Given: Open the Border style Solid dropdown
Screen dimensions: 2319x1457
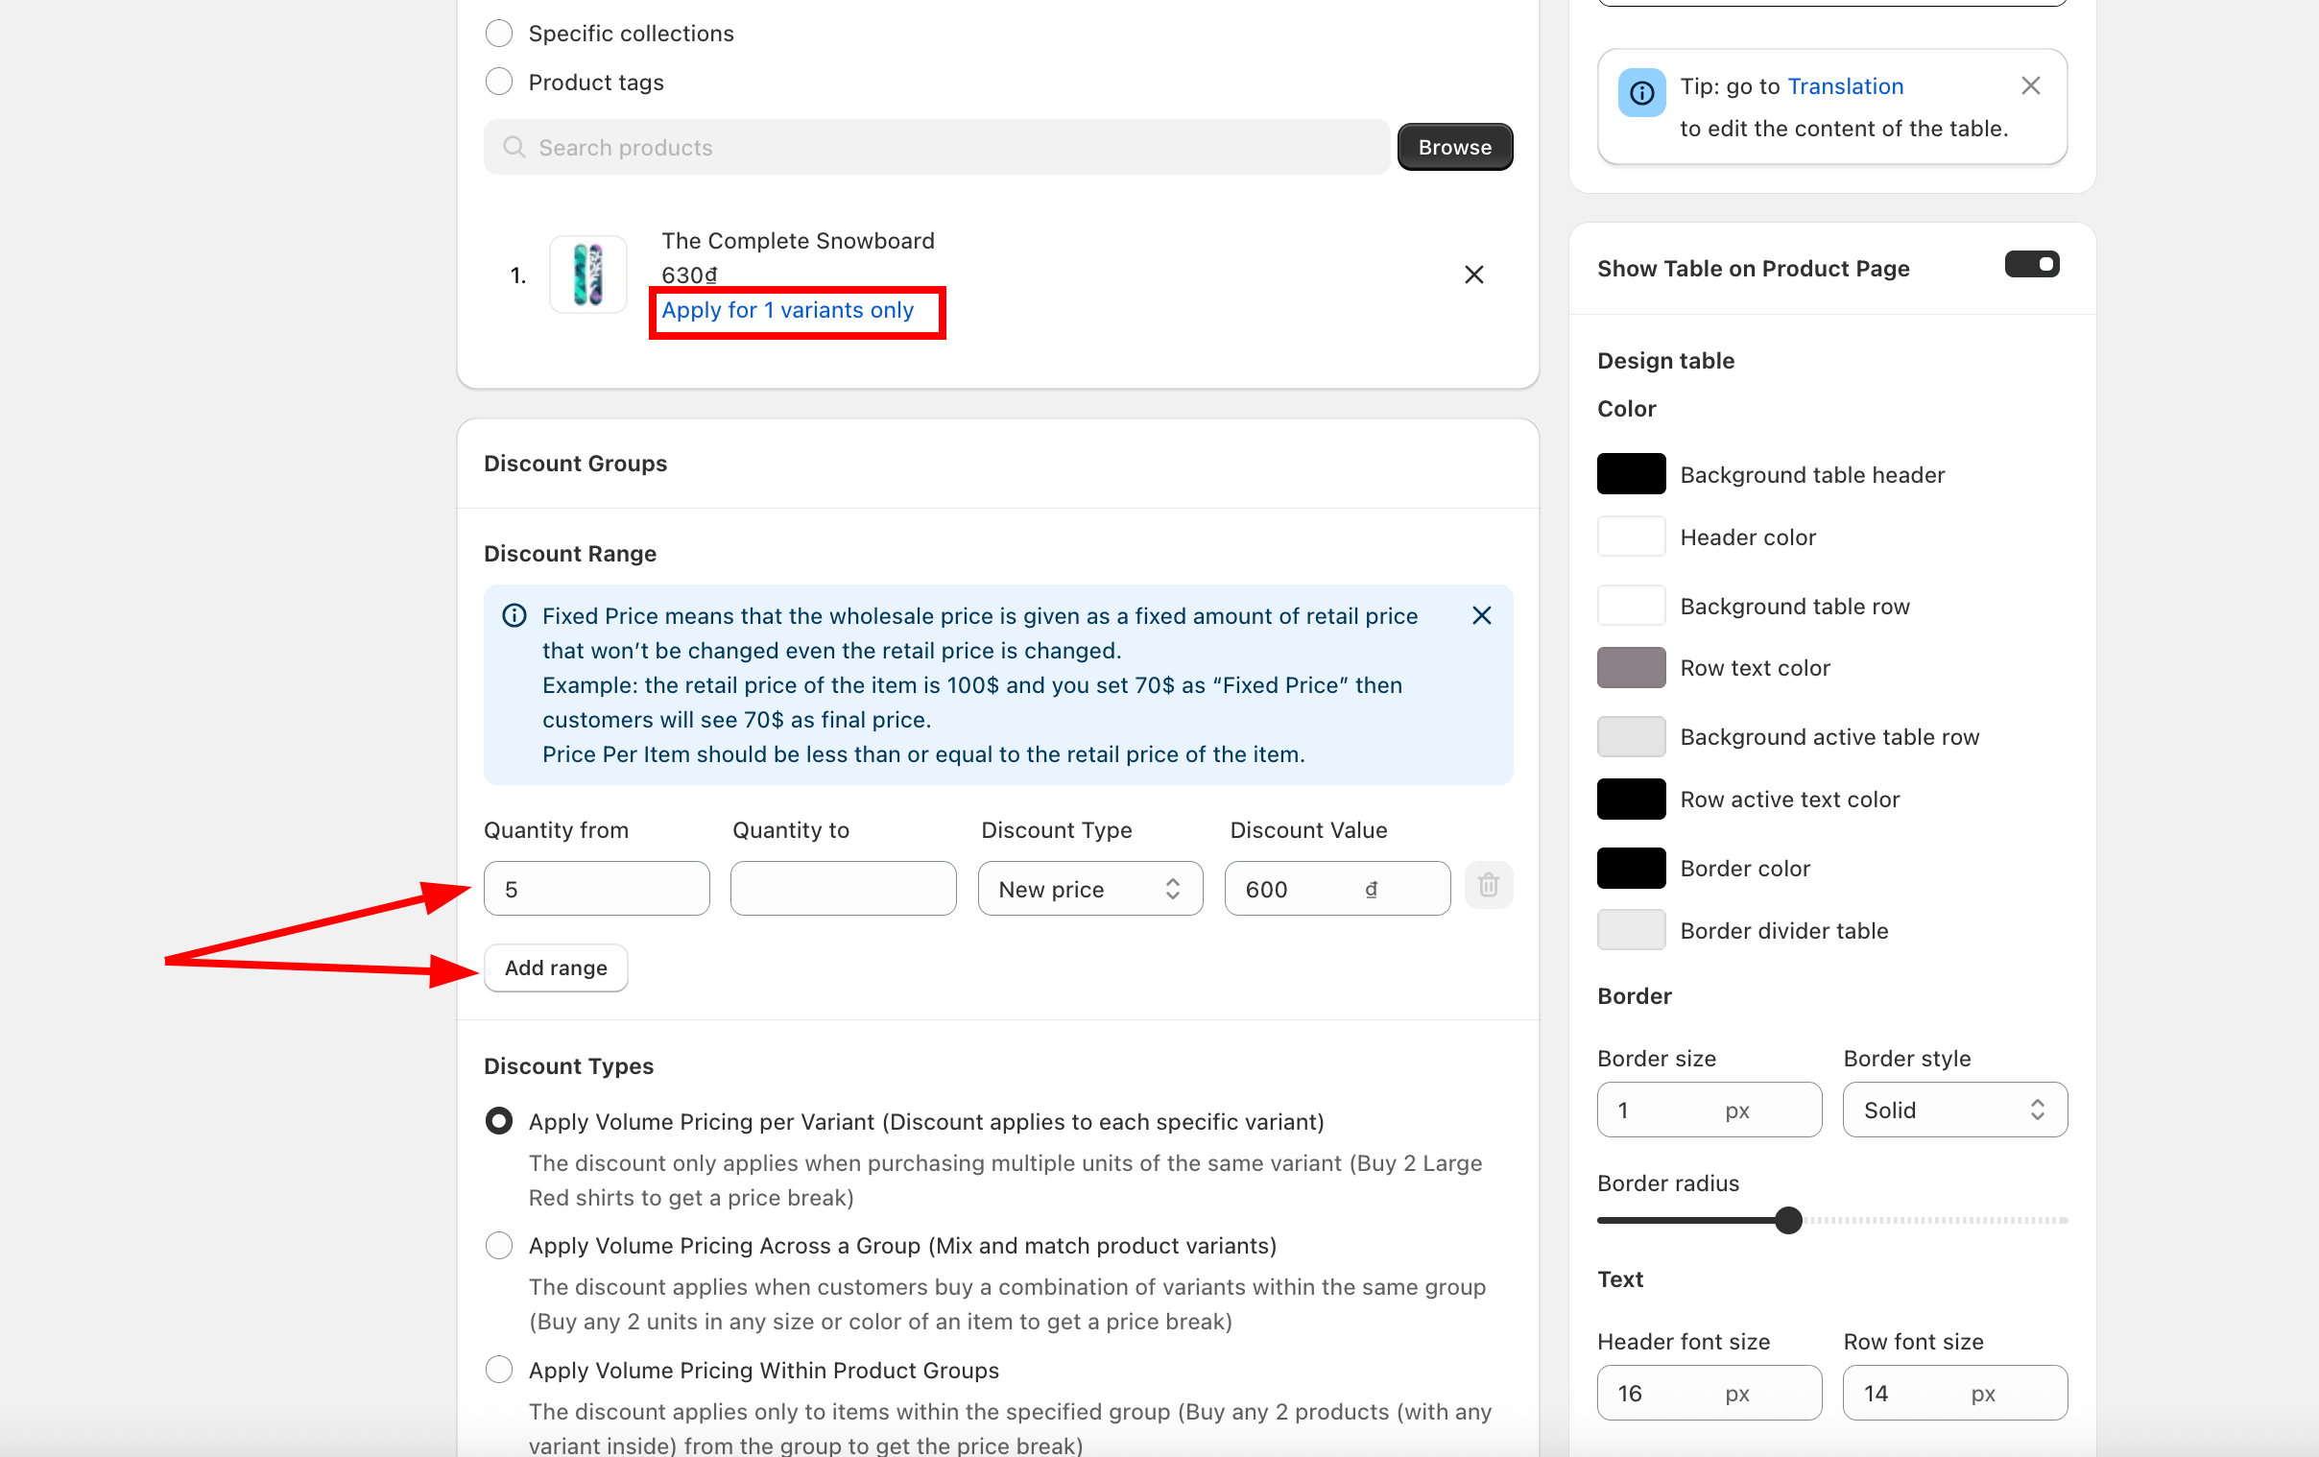Looking at the screenshot, I should click(x=1954, y=1111).
